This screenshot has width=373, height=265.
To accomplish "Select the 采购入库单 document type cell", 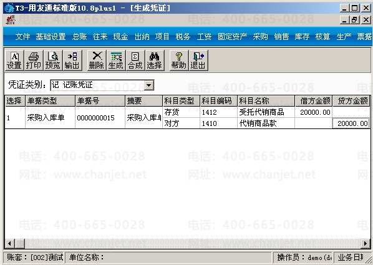I will 50,118.
